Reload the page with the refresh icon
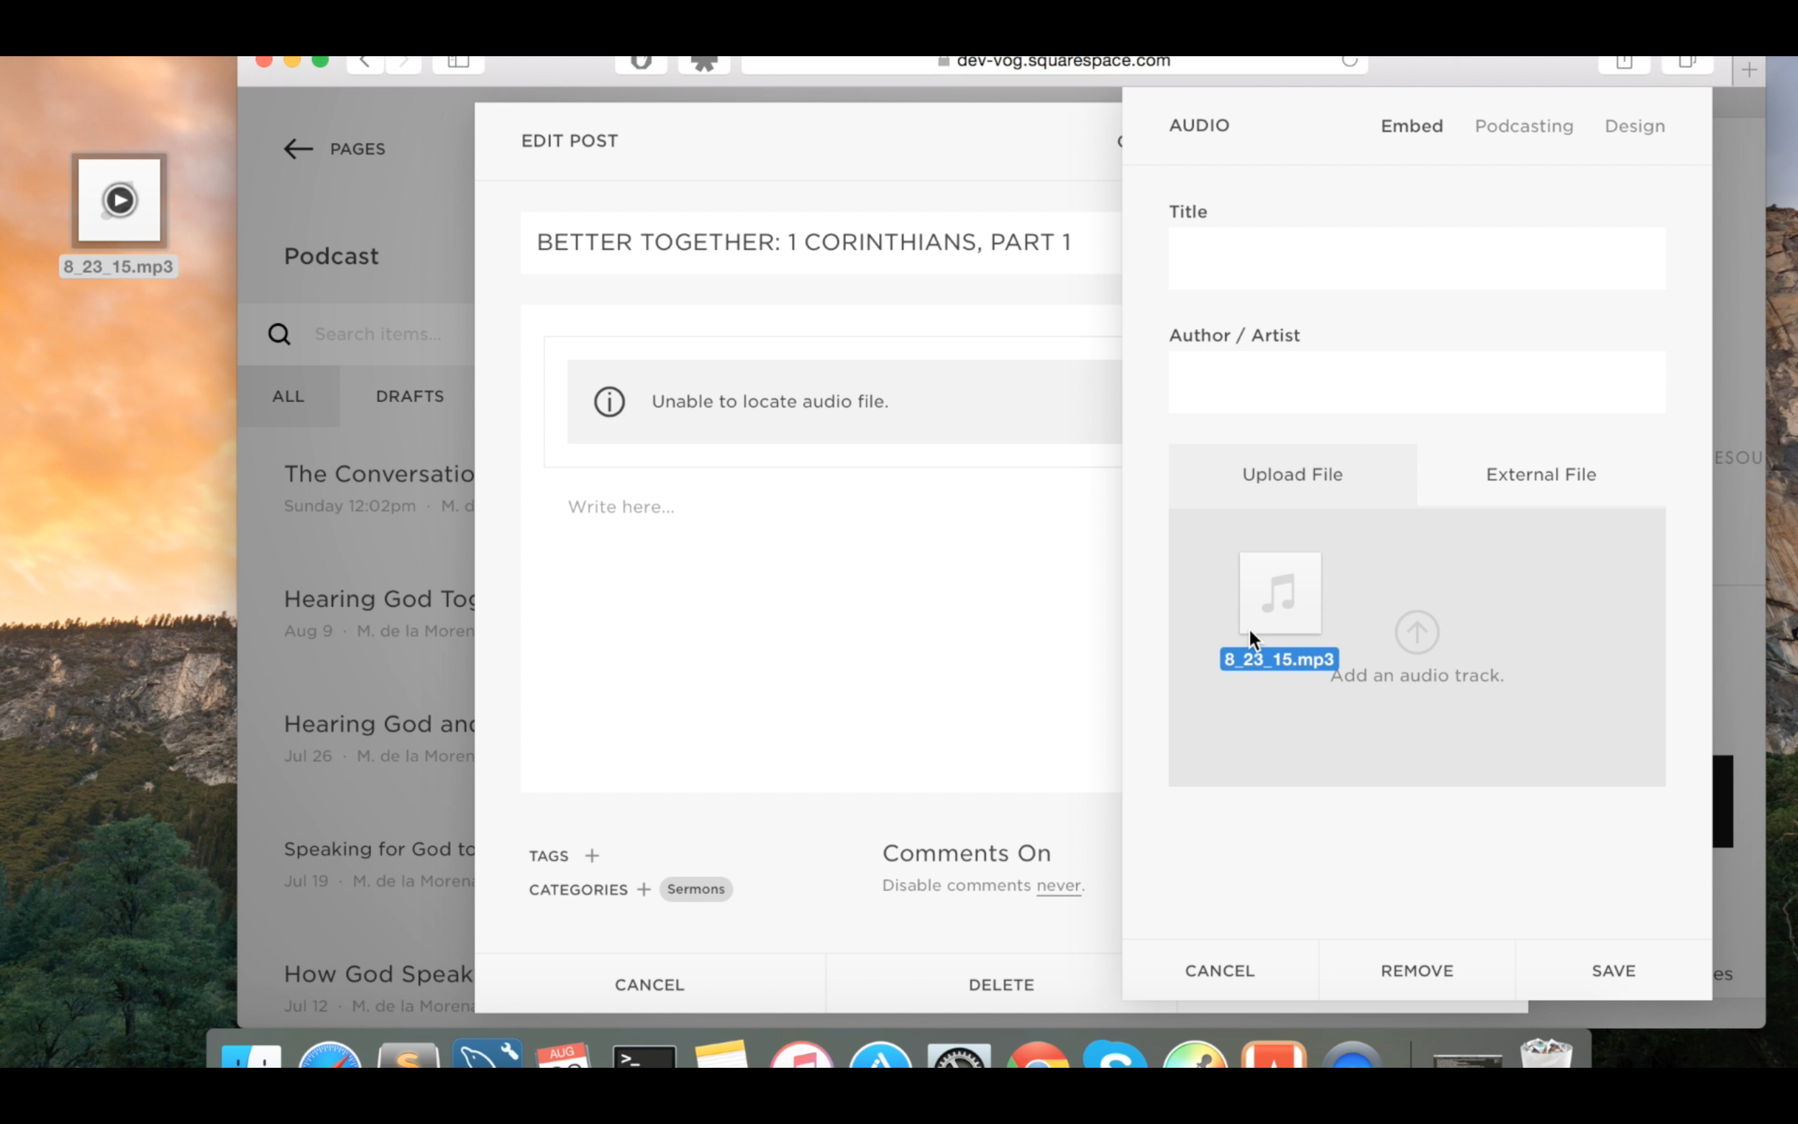The height and width of the screenshot is (1124, 1798). tap(1350, 61)
